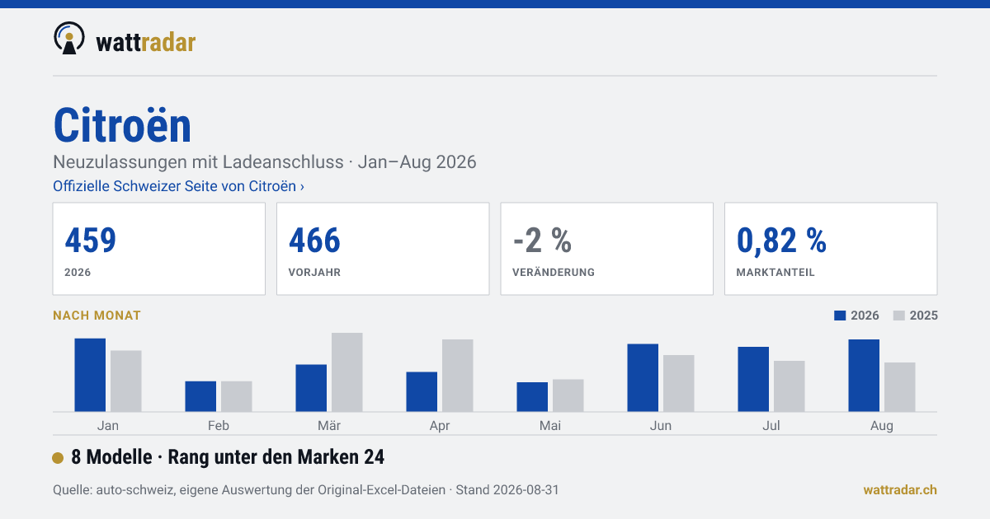The height and width of the screenshot is (519, 990).
Task: Click the Quelle auto-schweiz source note
Action: coord(306,489)
